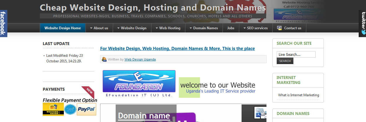Click the round blue payment logo

(70, 110)
